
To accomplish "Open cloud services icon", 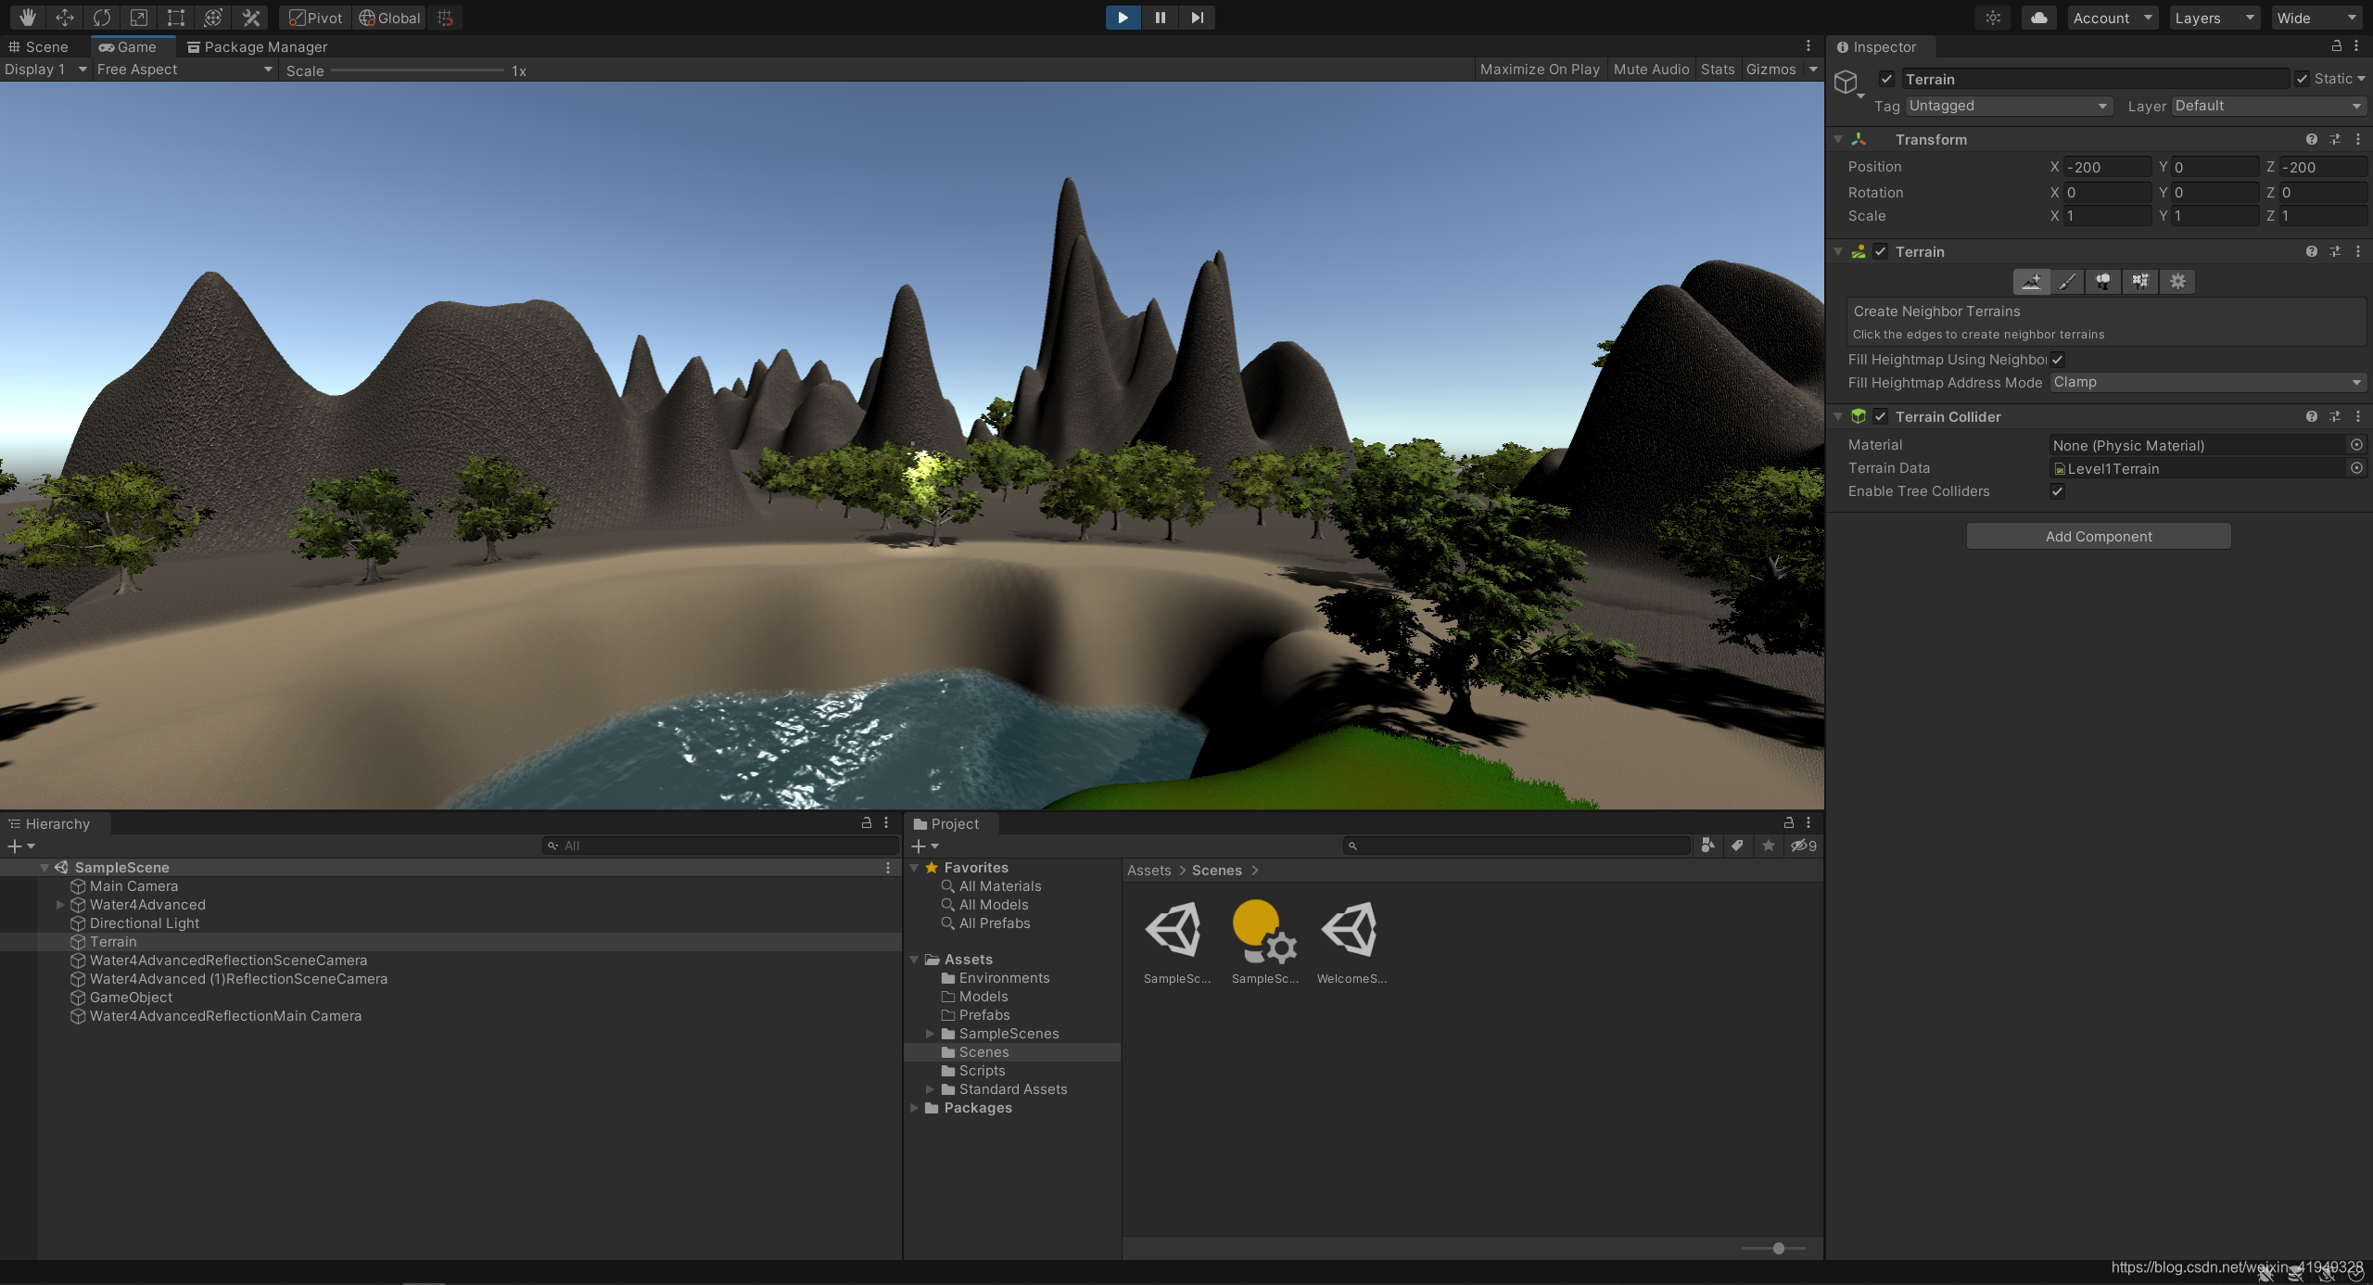I will click(x=2038, y=18).
